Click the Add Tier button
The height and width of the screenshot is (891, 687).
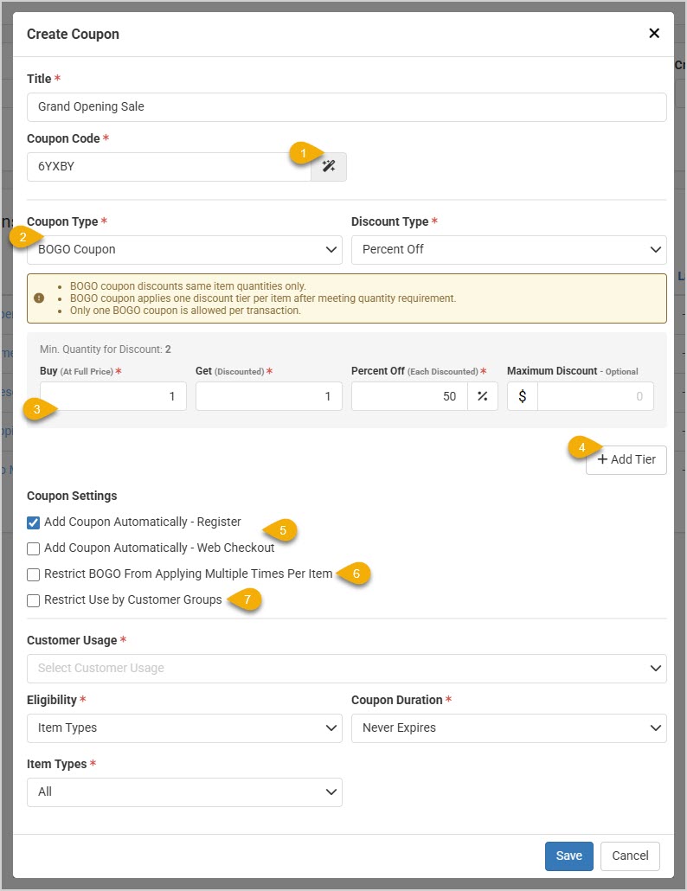tap(626, 459)
